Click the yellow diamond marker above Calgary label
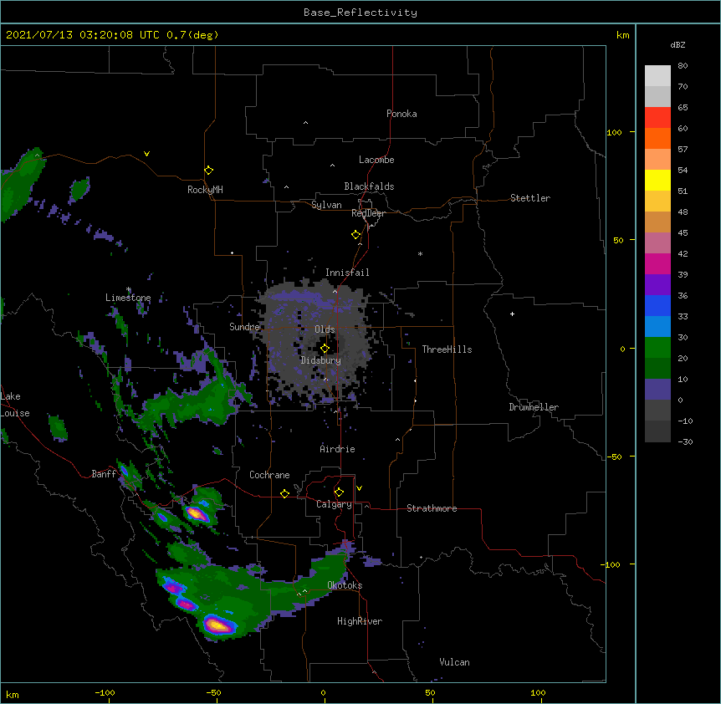 pyautogui.click(x=339, y=492)
